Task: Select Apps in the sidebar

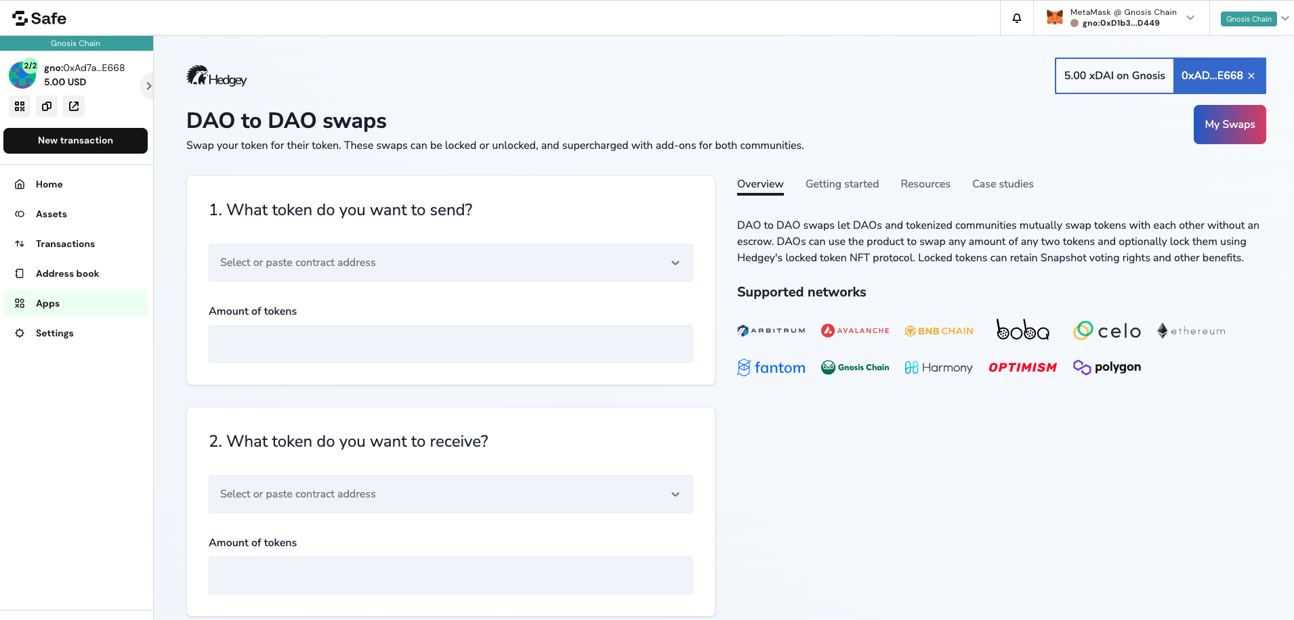Action: point(75,303)
